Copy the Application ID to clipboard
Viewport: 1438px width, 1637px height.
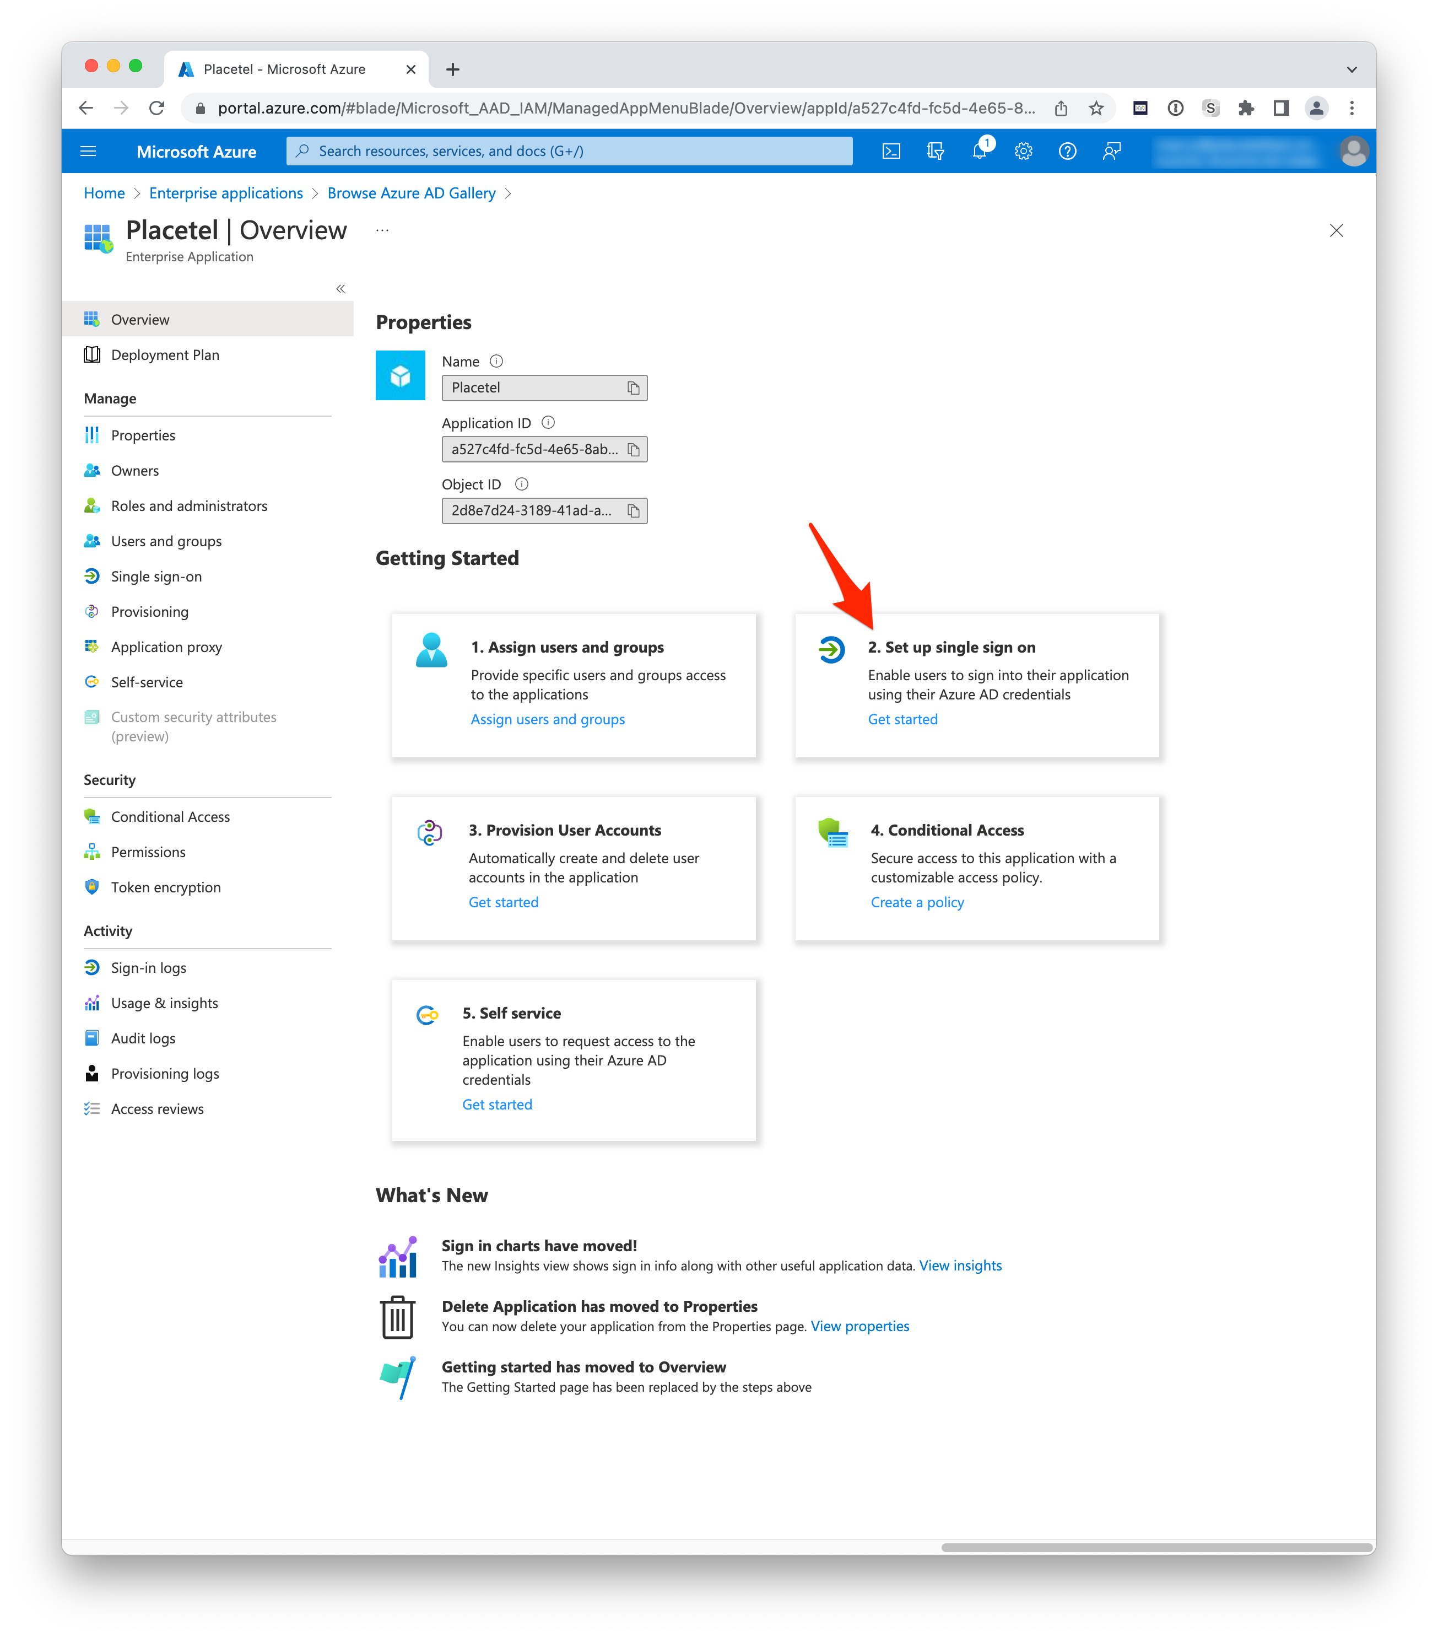point(634,449)
